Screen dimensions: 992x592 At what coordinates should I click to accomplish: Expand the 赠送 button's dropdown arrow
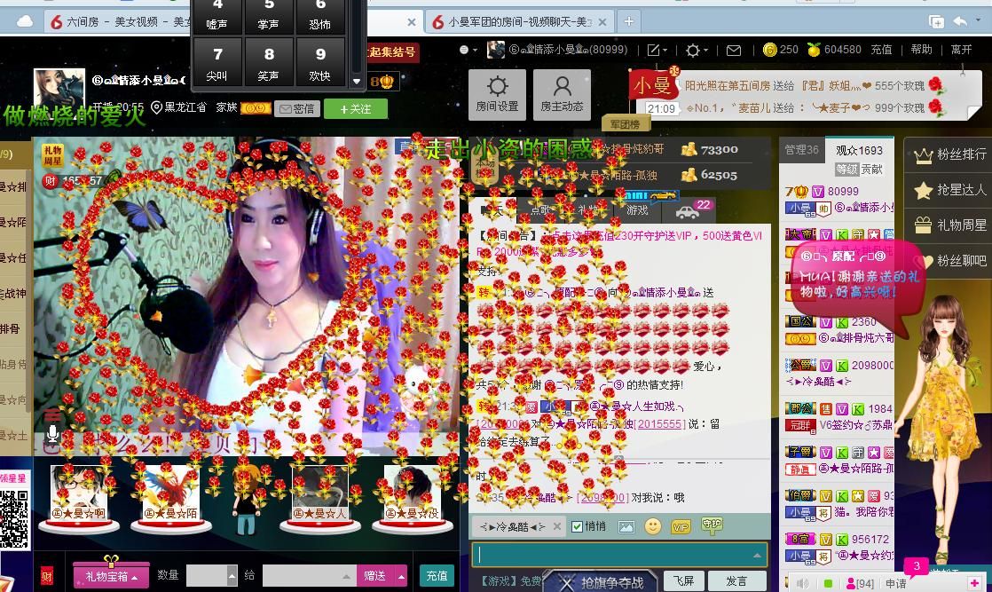pyautogui.click(x=401, y=576)
